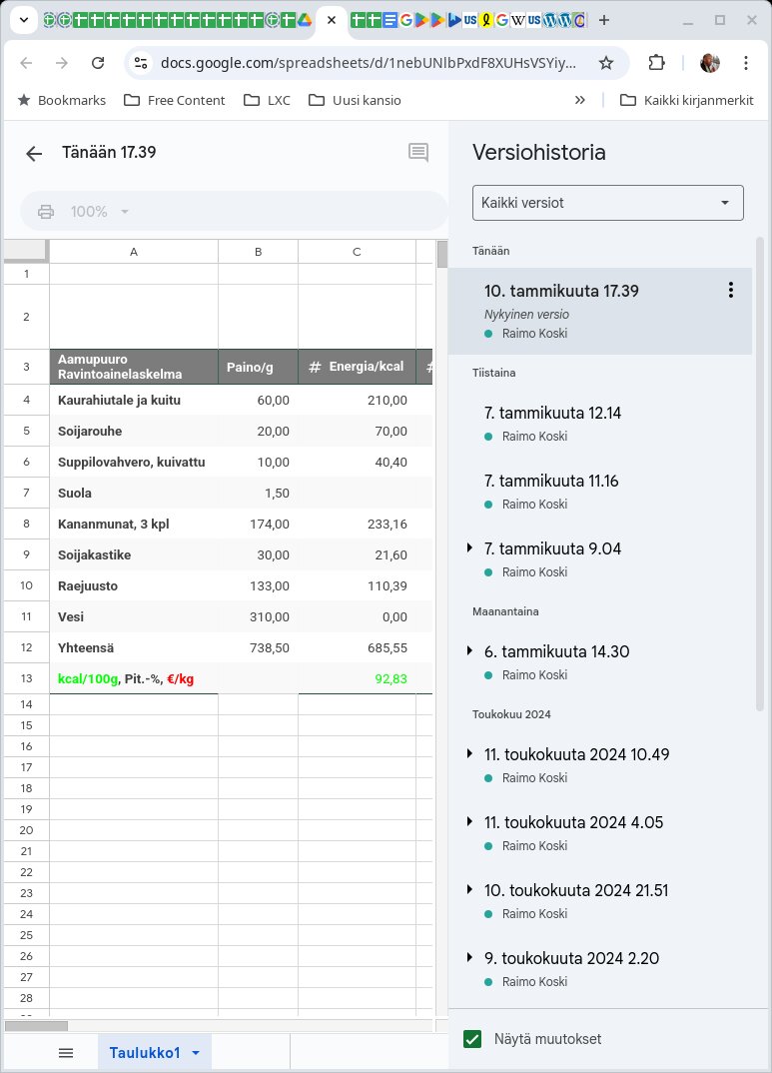The width and height of the screenshot is (772, 1073).
Task: Open browser extensions puzzle icon
Action: 656,63
